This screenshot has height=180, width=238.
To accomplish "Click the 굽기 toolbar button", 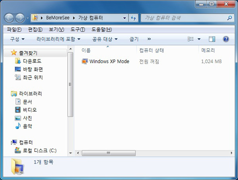I will click(x=134, y=39).
